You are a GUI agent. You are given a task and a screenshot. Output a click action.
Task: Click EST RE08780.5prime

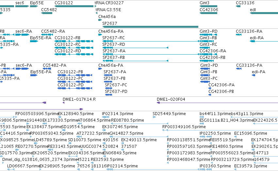pyautogui.click(x=139, y=124)
